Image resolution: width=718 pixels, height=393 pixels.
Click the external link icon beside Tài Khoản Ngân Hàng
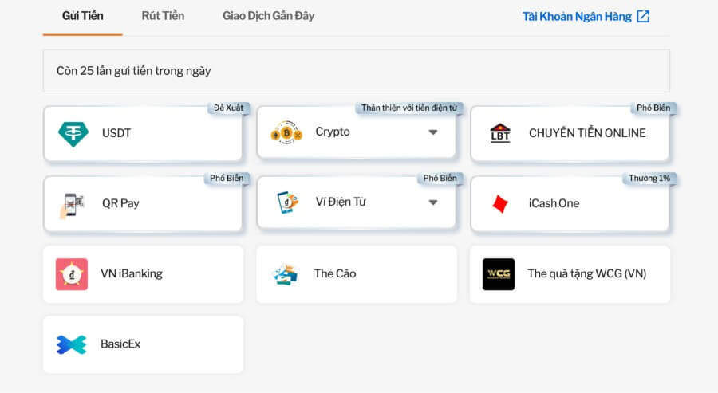(x=643, y=16)
